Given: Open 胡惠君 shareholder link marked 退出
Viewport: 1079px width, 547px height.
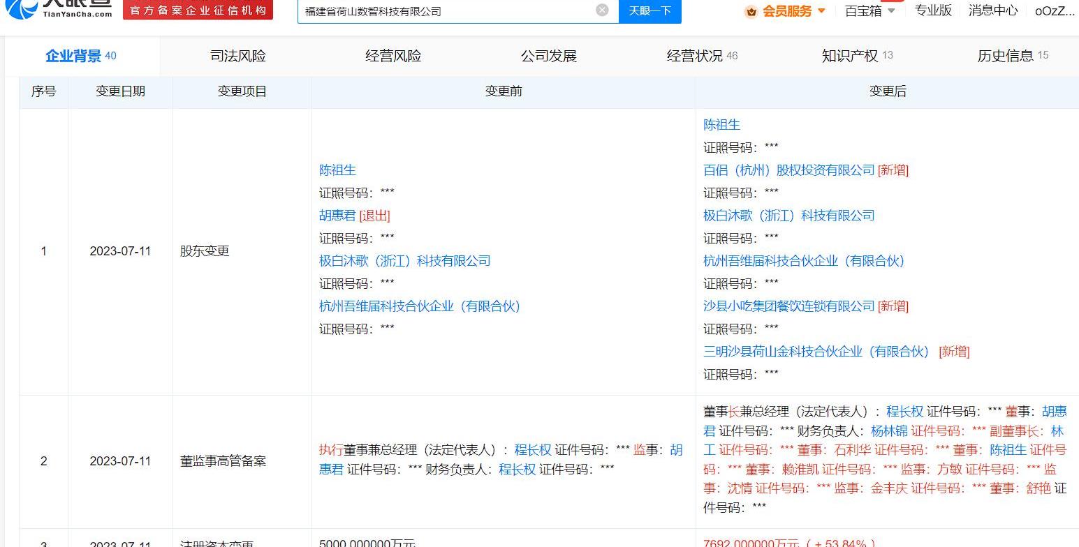Looking at the screenshot, I should point(337,216).
